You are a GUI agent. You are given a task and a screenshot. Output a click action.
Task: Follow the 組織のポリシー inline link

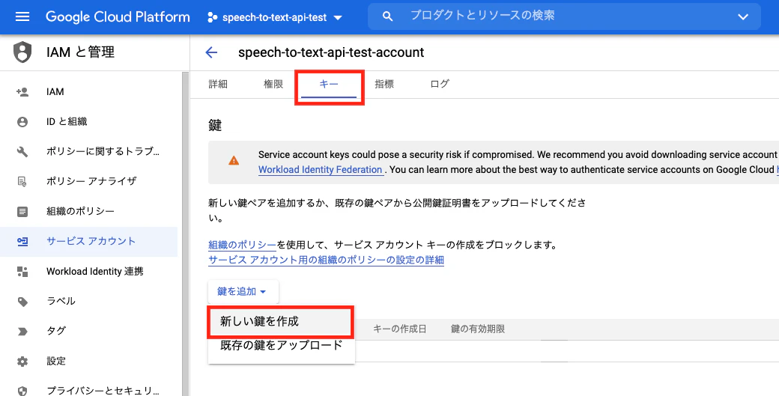point(242,245)
